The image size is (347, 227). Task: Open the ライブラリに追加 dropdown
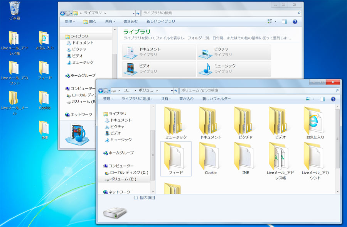point(137,99)
